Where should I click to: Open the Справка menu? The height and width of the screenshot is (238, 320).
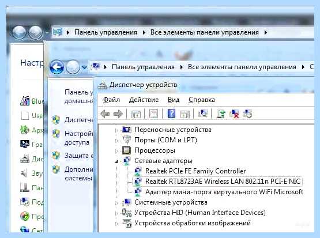(x=202, y=100)
